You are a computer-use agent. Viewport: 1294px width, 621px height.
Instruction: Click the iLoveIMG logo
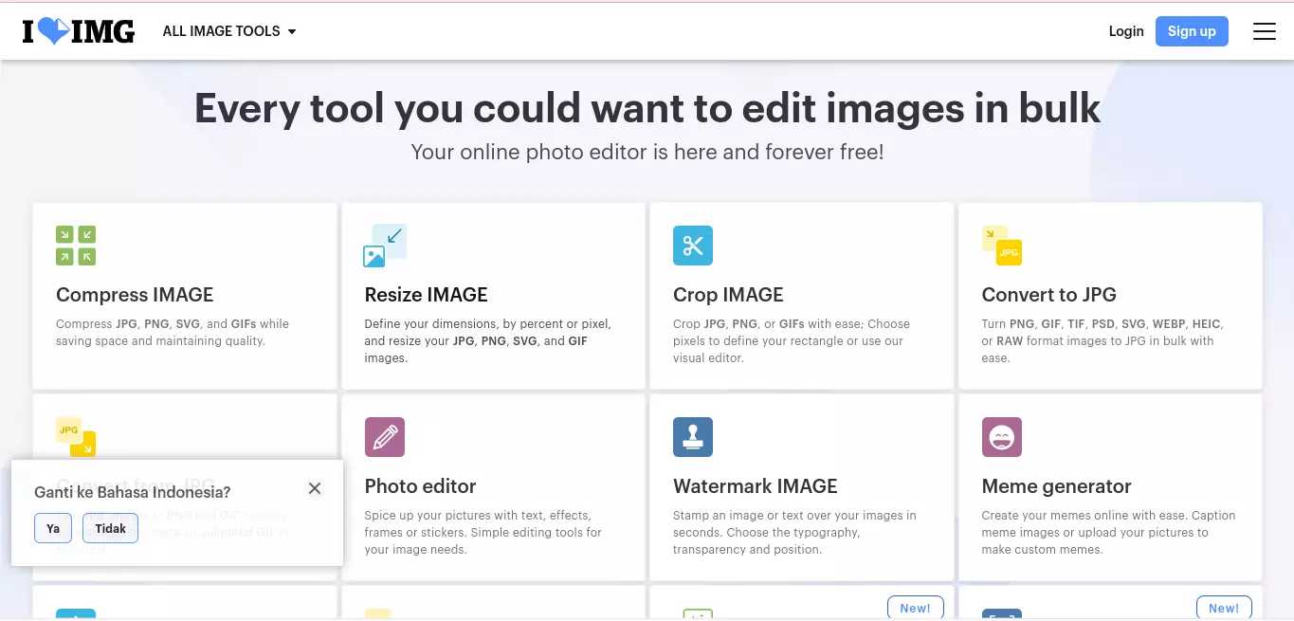pyautogui.click(x=79, y=31)
